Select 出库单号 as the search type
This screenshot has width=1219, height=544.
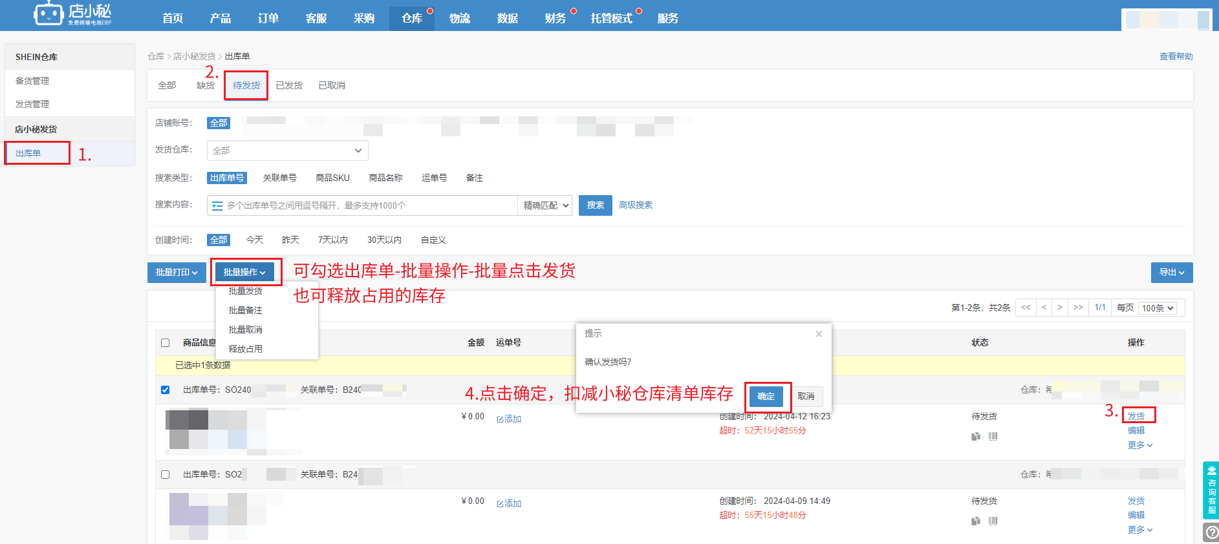[x=227, y=178]
